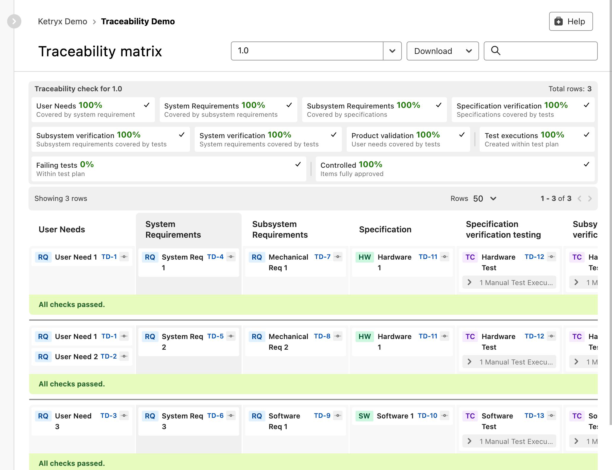Screen dimensions: 612x470
Task: Expand the collapsed sidebar arrow button
Action: (x=14, y=21)
